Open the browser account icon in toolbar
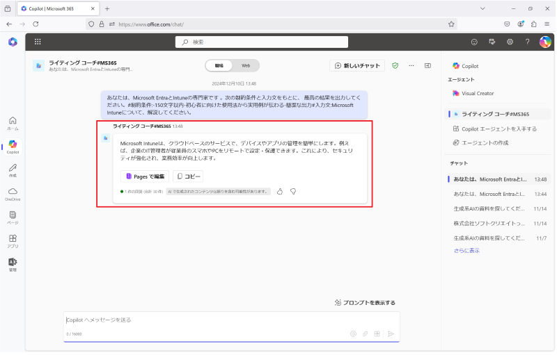The width and height of the screenshot is (557, 355). (520, 24)
